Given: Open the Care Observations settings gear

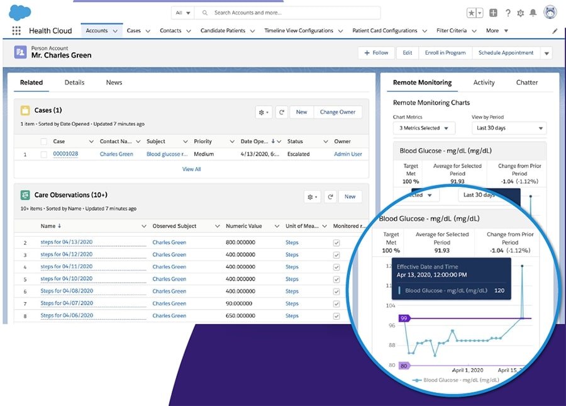Looking at the screenshot, I should pos(311,196).
